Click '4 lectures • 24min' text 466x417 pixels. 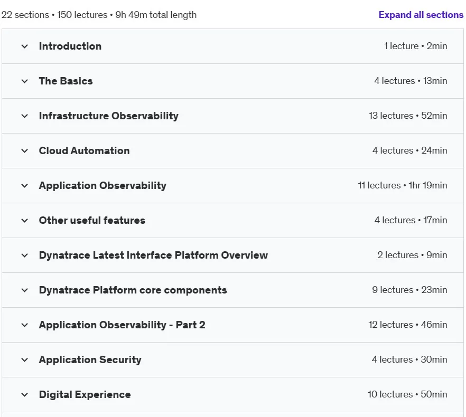(409, 150)
